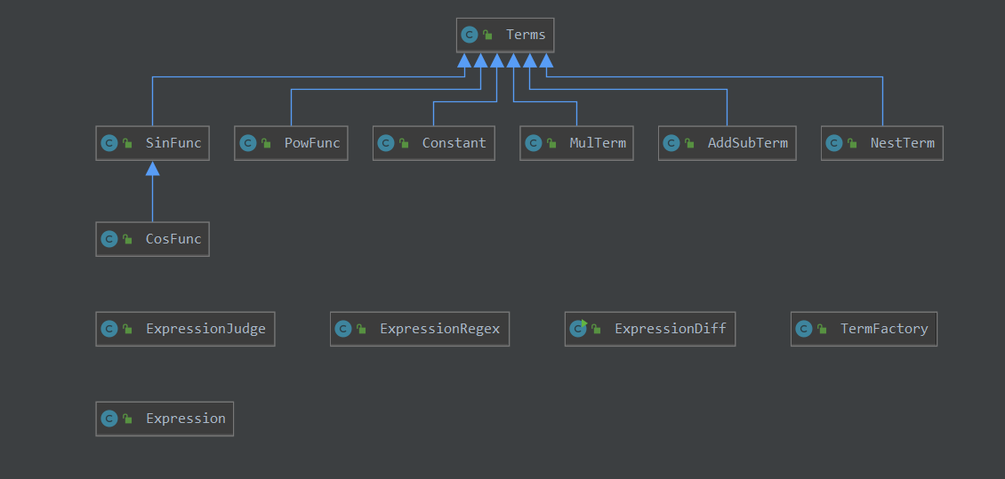
Task: Click the TermFactory class icon
Action: coord(804,329)
